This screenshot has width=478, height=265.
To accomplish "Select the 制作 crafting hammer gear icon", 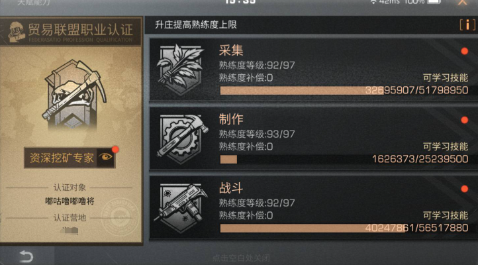I will [x=182, y=139].
